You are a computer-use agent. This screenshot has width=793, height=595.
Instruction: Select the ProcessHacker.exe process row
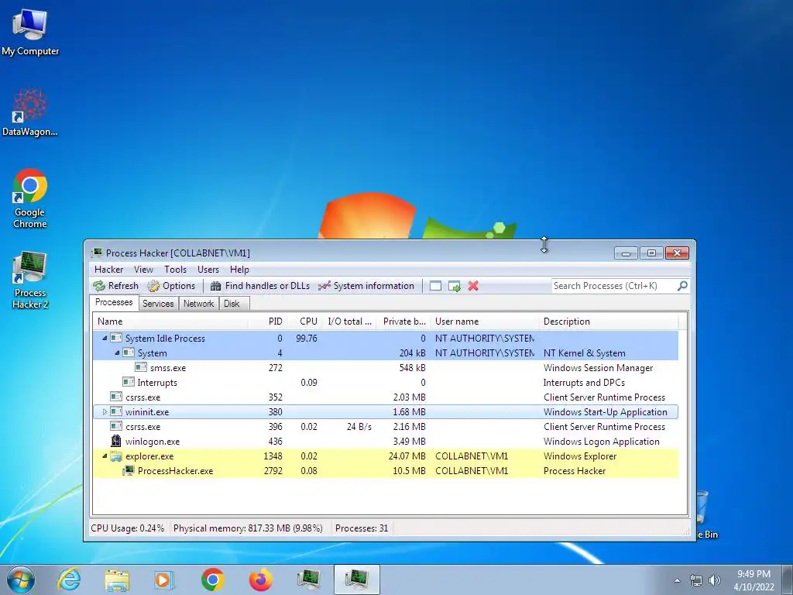tap(386, 470)
